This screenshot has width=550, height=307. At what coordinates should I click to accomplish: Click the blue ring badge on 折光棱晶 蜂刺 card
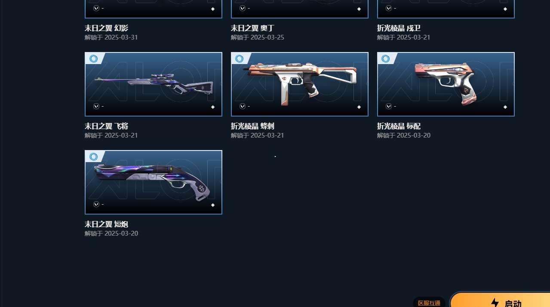(x=240, y=58)
